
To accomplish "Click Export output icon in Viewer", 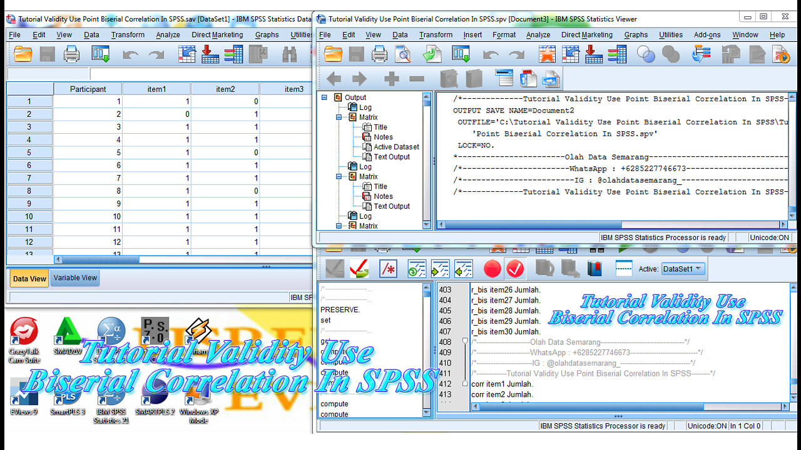I will click(432, 55).
